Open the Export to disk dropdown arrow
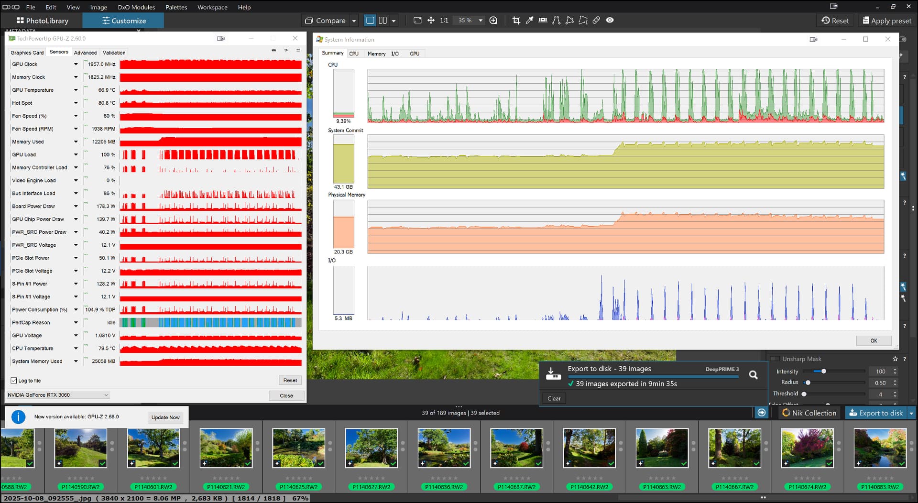 [x=911, y=413]
